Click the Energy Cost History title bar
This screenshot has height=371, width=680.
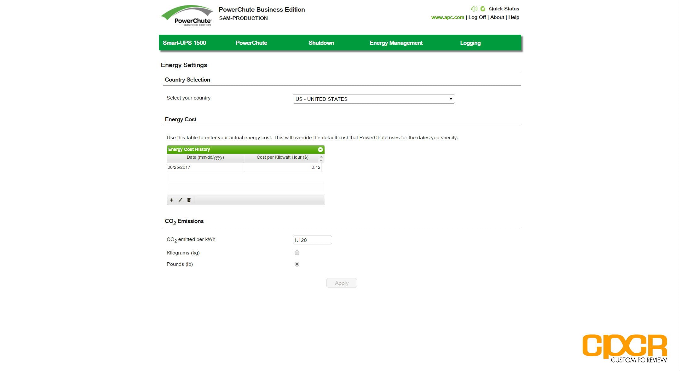[245, 149]
